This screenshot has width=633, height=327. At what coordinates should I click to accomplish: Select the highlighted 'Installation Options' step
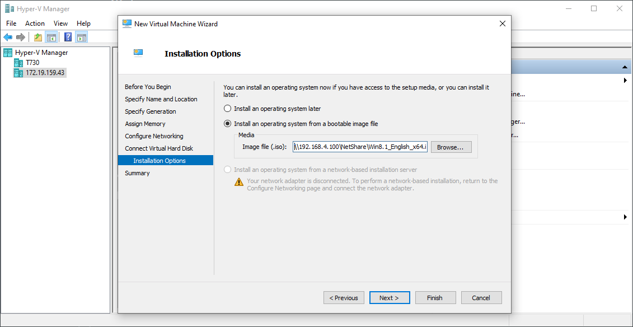166,161
